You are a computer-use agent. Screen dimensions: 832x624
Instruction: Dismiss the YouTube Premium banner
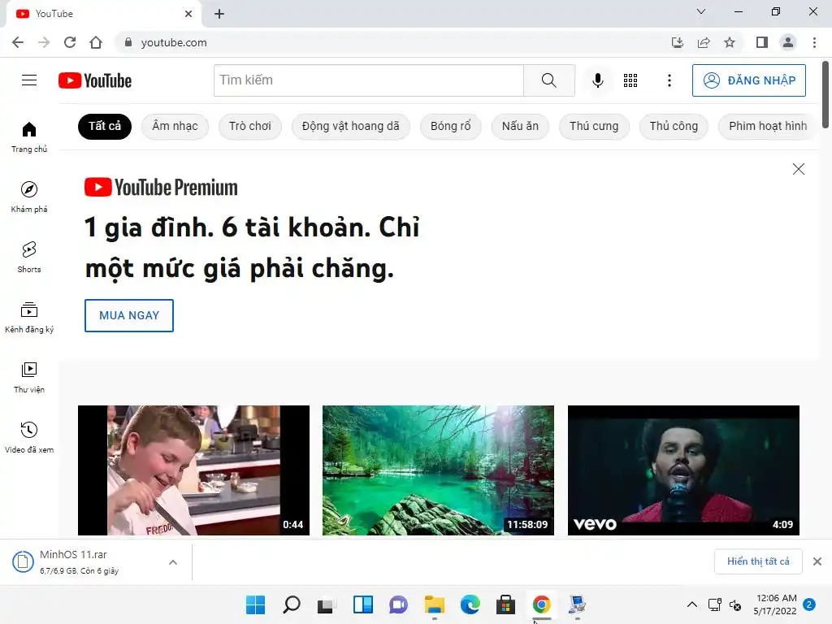(798, 169)
